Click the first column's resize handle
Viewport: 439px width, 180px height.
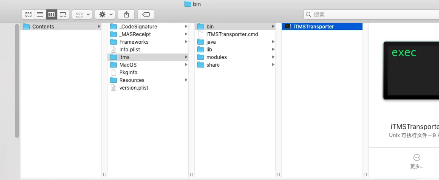click(105, 174)
